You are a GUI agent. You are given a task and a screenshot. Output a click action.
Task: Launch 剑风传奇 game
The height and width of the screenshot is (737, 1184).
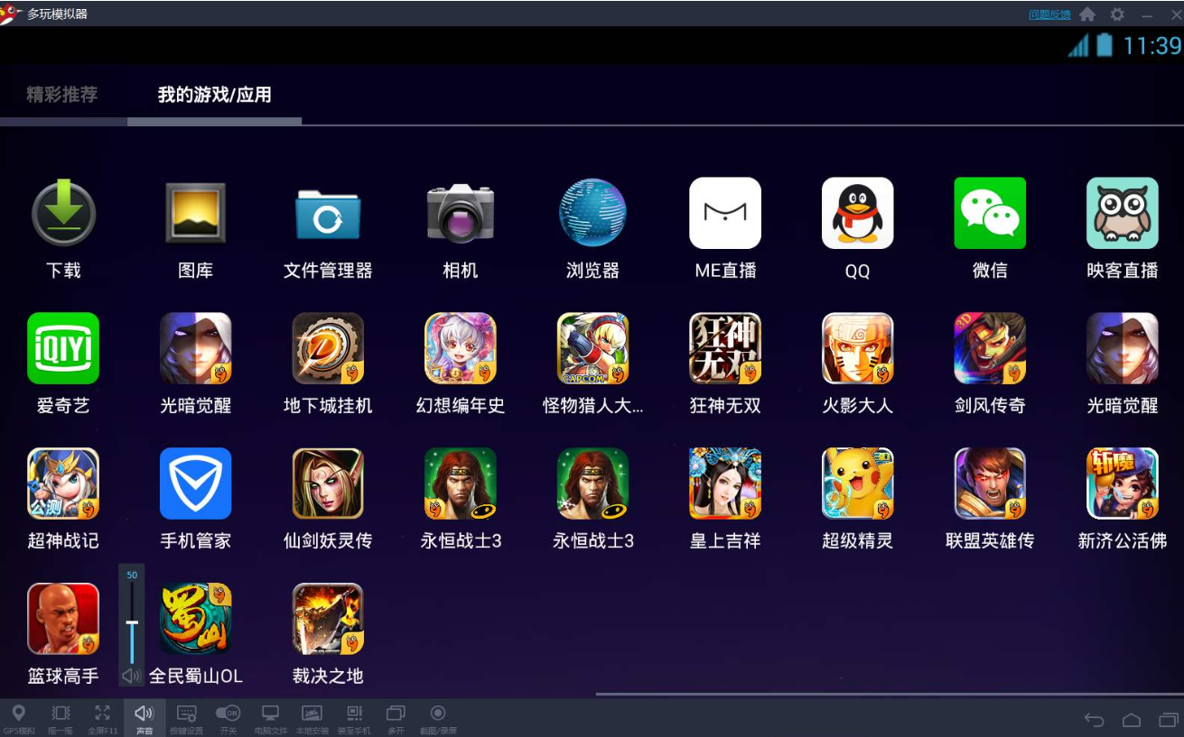[x=990, y=348]
